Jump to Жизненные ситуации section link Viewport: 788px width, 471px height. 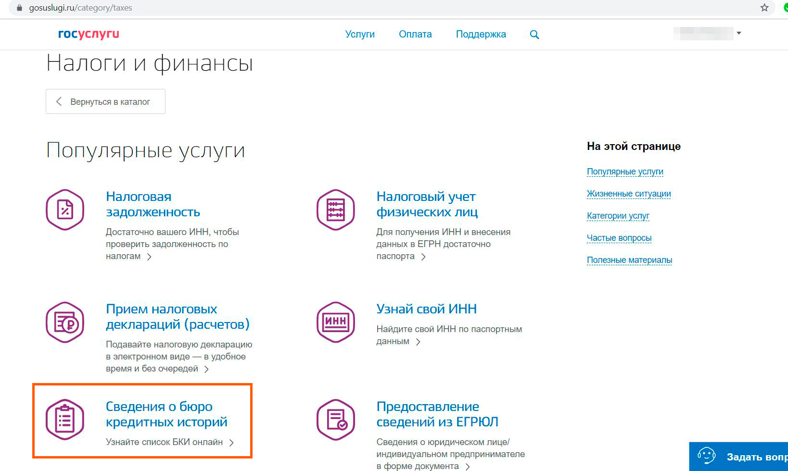(629, 194)
